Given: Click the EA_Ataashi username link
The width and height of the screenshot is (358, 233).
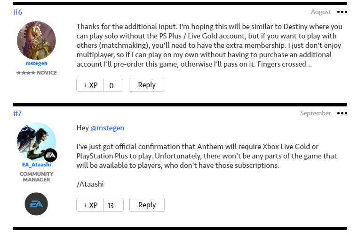Looking at the screenshot, I should click(x=36, y=164).
